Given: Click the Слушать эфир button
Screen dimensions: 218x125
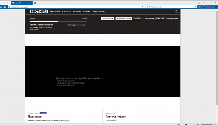Looking at the screenshot, I should (x=108, y=19).
